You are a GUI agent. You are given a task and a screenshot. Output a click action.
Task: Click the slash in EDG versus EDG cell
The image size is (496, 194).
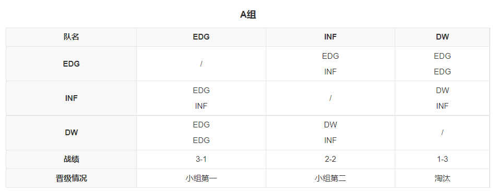(x=201, y=64)
